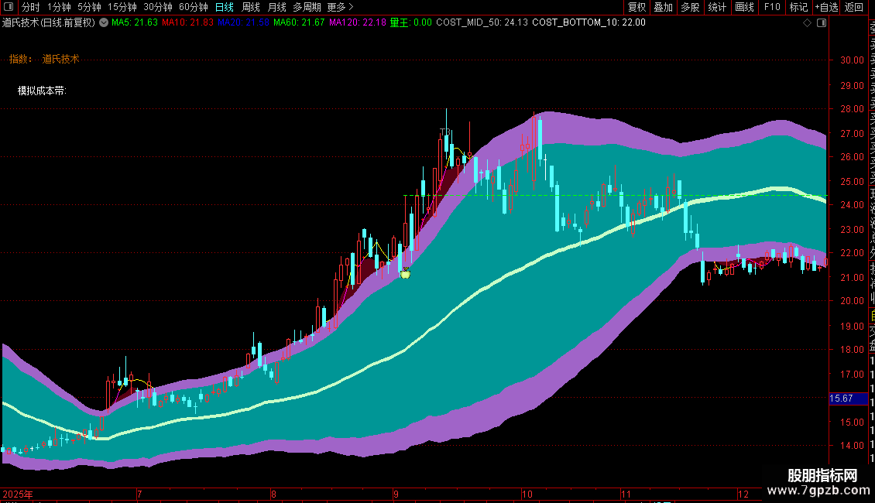Click the month 12 timeline marker

click(743, 494)
